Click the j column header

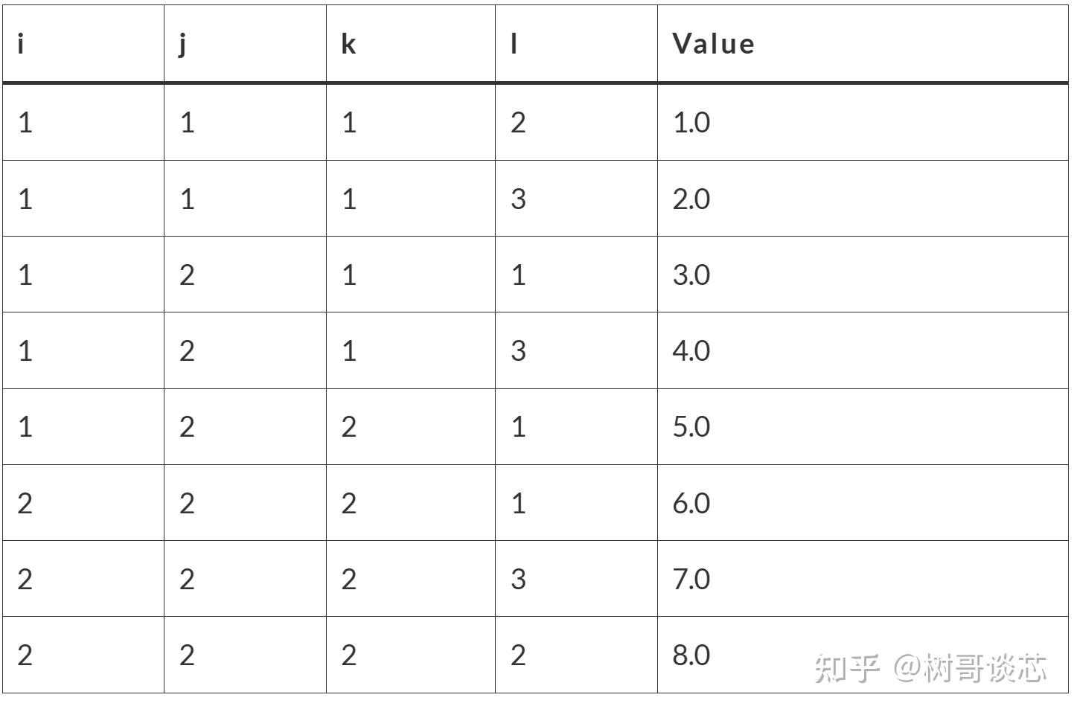[x=245, y=44]
